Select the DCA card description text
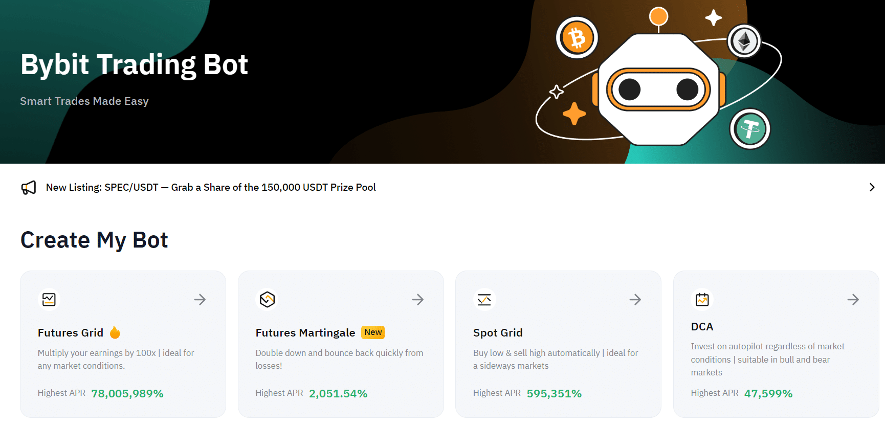This screenshot has height=425, width=885. point(767,360)
